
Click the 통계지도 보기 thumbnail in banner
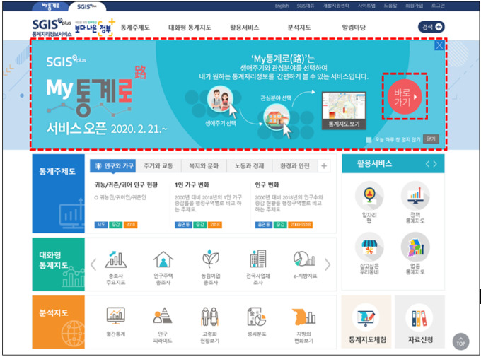(344, 111)
